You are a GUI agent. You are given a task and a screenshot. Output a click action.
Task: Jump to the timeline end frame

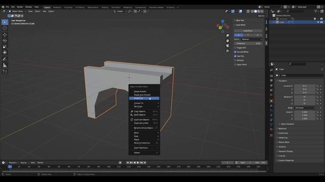click(x=145, y=163)
